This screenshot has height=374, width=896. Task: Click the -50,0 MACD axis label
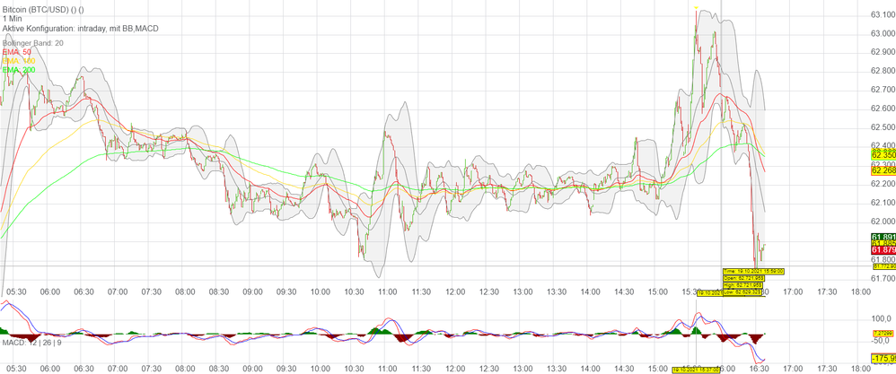(x=881, y=341)
